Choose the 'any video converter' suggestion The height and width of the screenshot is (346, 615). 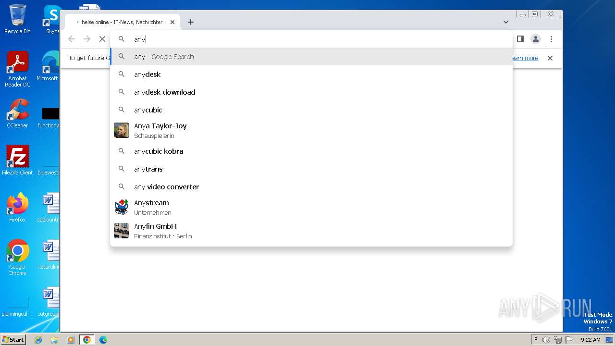(311, 187)
